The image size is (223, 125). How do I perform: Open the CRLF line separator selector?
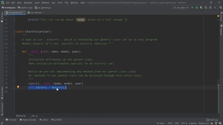point(177,123)
